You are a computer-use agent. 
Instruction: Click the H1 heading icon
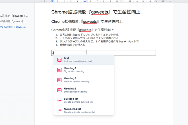pos(59,70)
